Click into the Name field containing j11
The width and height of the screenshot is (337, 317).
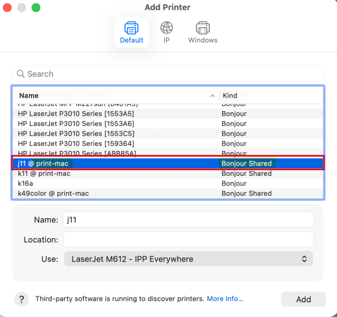(188, 219)
